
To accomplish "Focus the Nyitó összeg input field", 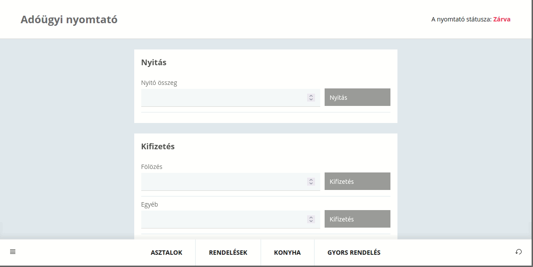I will point(231,98).
